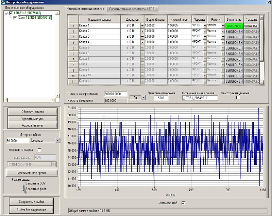Click the Верхний порог column header
The height and width of the screenshot is (216, 272).
click(156, 20)
